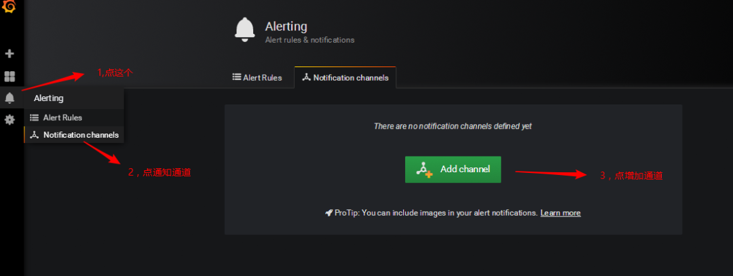The height and width of the screenshot is (276, 733).
Task: Click the large bell icon beside page title
Action: [x=244, y=30]
